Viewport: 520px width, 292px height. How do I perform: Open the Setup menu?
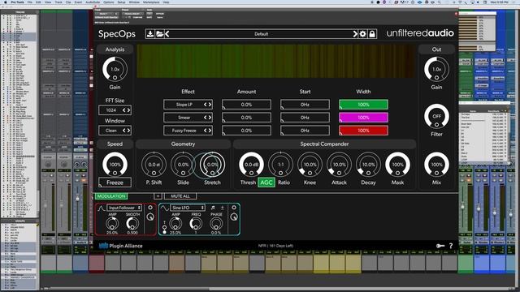coord(121,2)
